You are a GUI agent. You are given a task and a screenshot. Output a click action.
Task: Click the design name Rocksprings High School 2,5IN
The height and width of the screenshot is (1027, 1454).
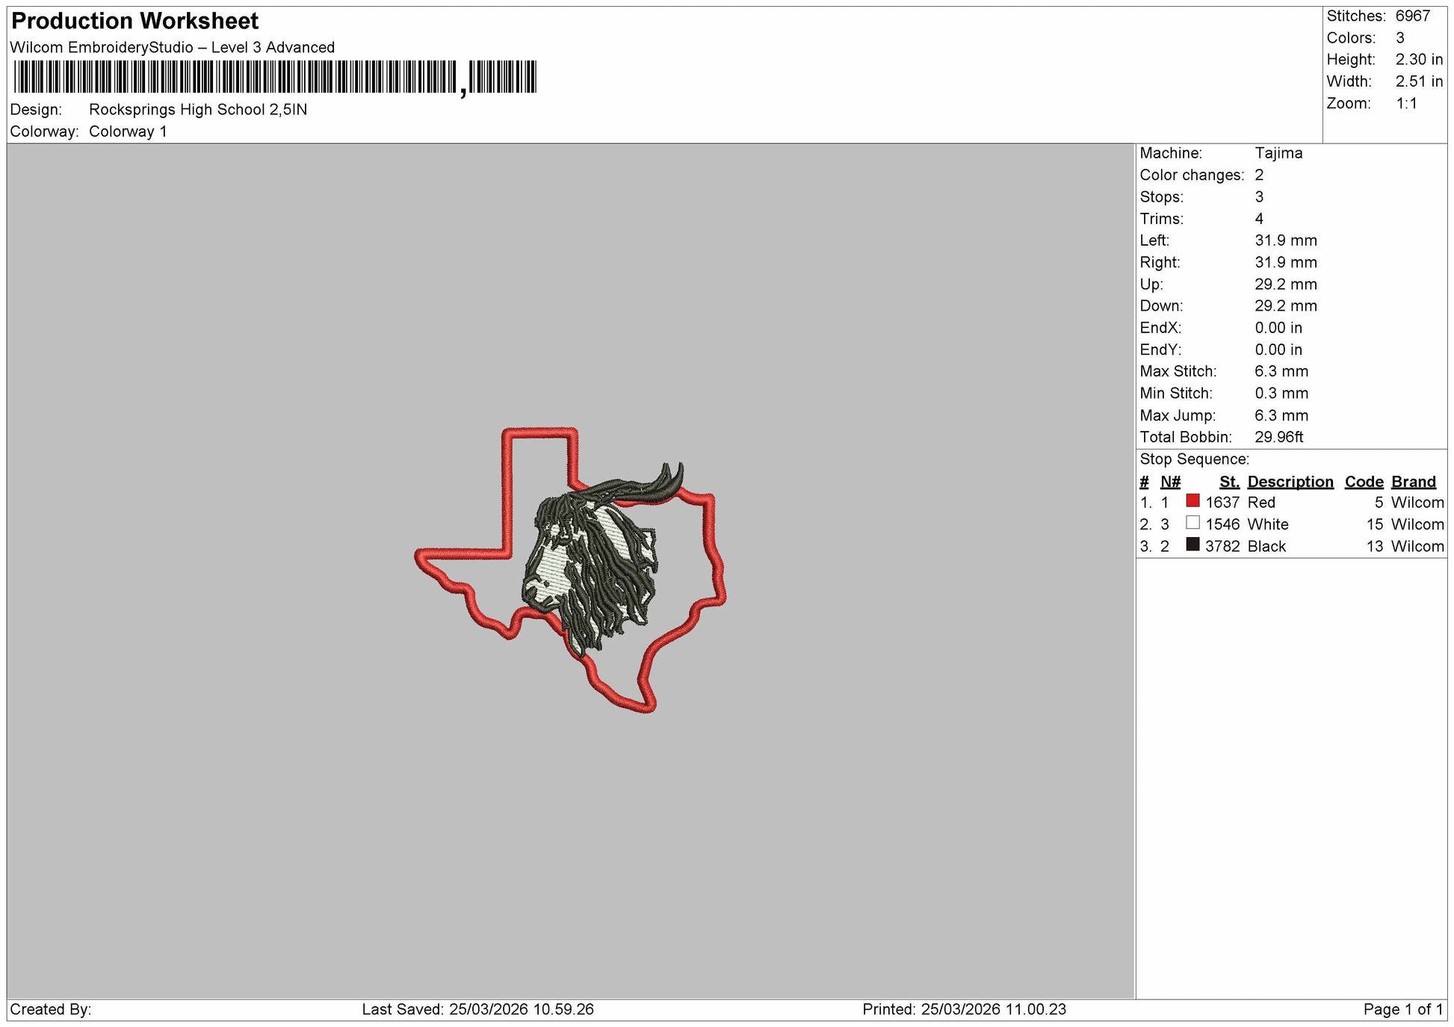click(x=198, y=110)
